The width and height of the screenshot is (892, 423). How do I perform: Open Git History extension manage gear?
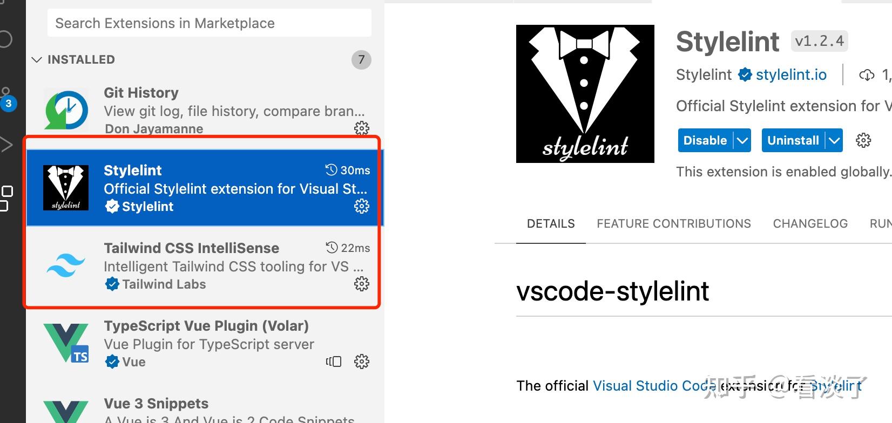pos(361,128)
